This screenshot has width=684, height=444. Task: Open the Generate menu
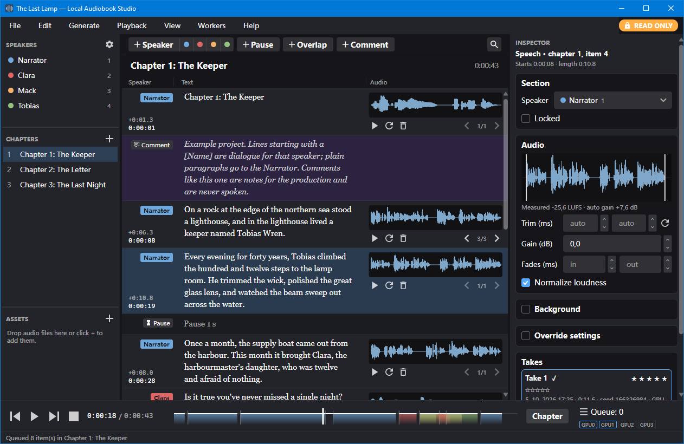click(84, 25)
